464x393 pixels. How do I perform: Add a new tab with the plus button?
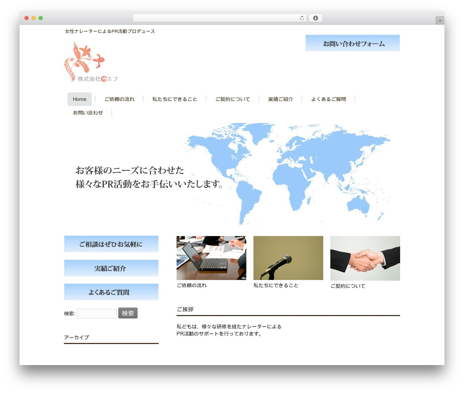tap(440, 21)
